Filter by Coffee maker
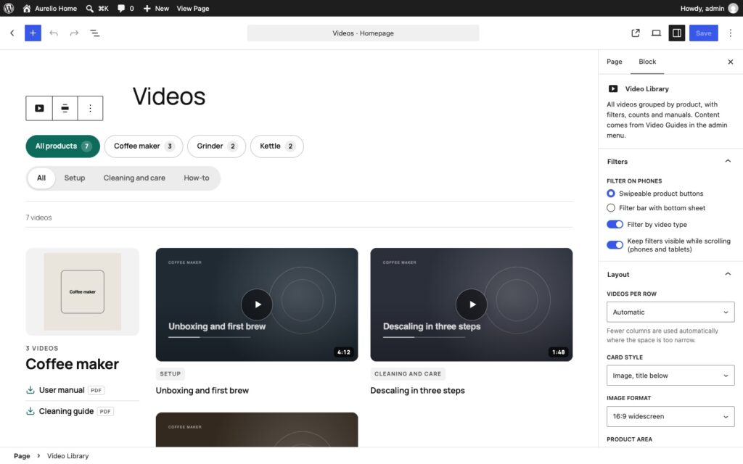 [x=144, y=146]
